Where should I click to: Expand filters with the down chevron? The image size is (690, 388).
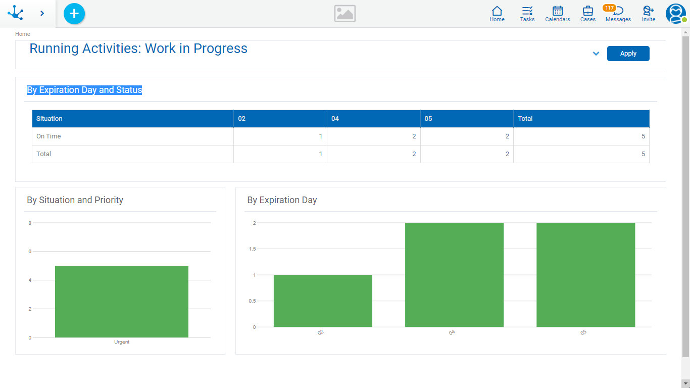click(x=596, y=54)
